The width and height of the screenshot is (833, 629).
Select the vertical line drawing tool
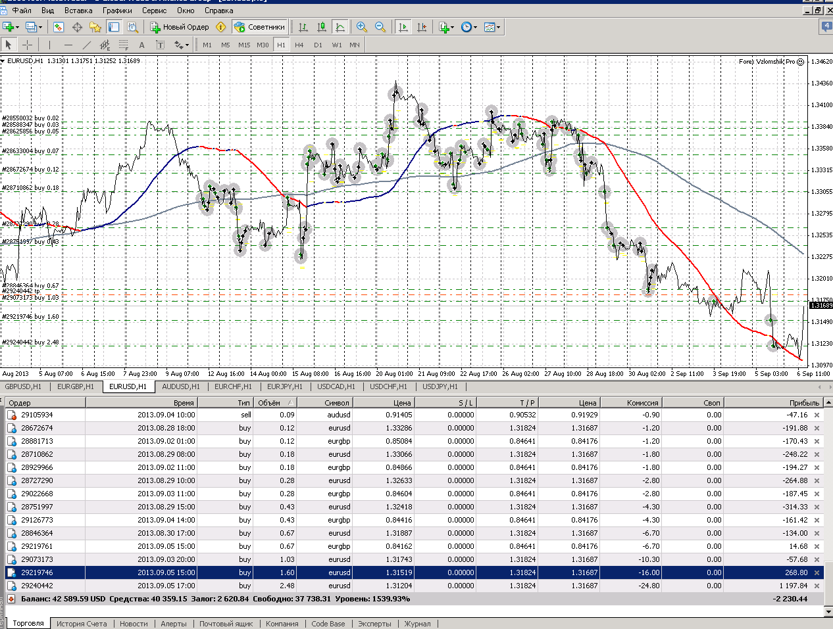point(49,45)
